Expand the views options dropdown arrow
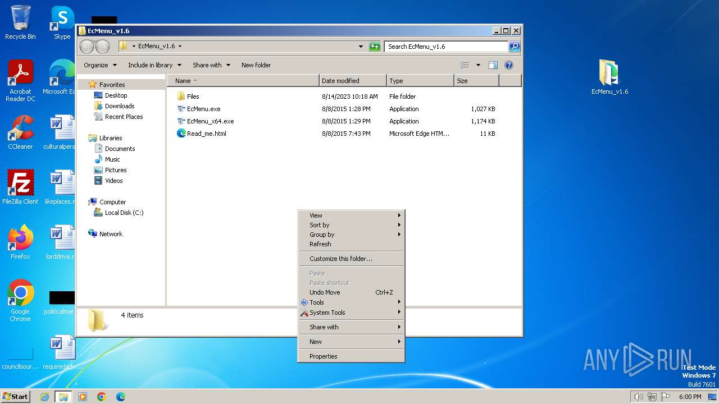The image size is (719, 404). 478,65
